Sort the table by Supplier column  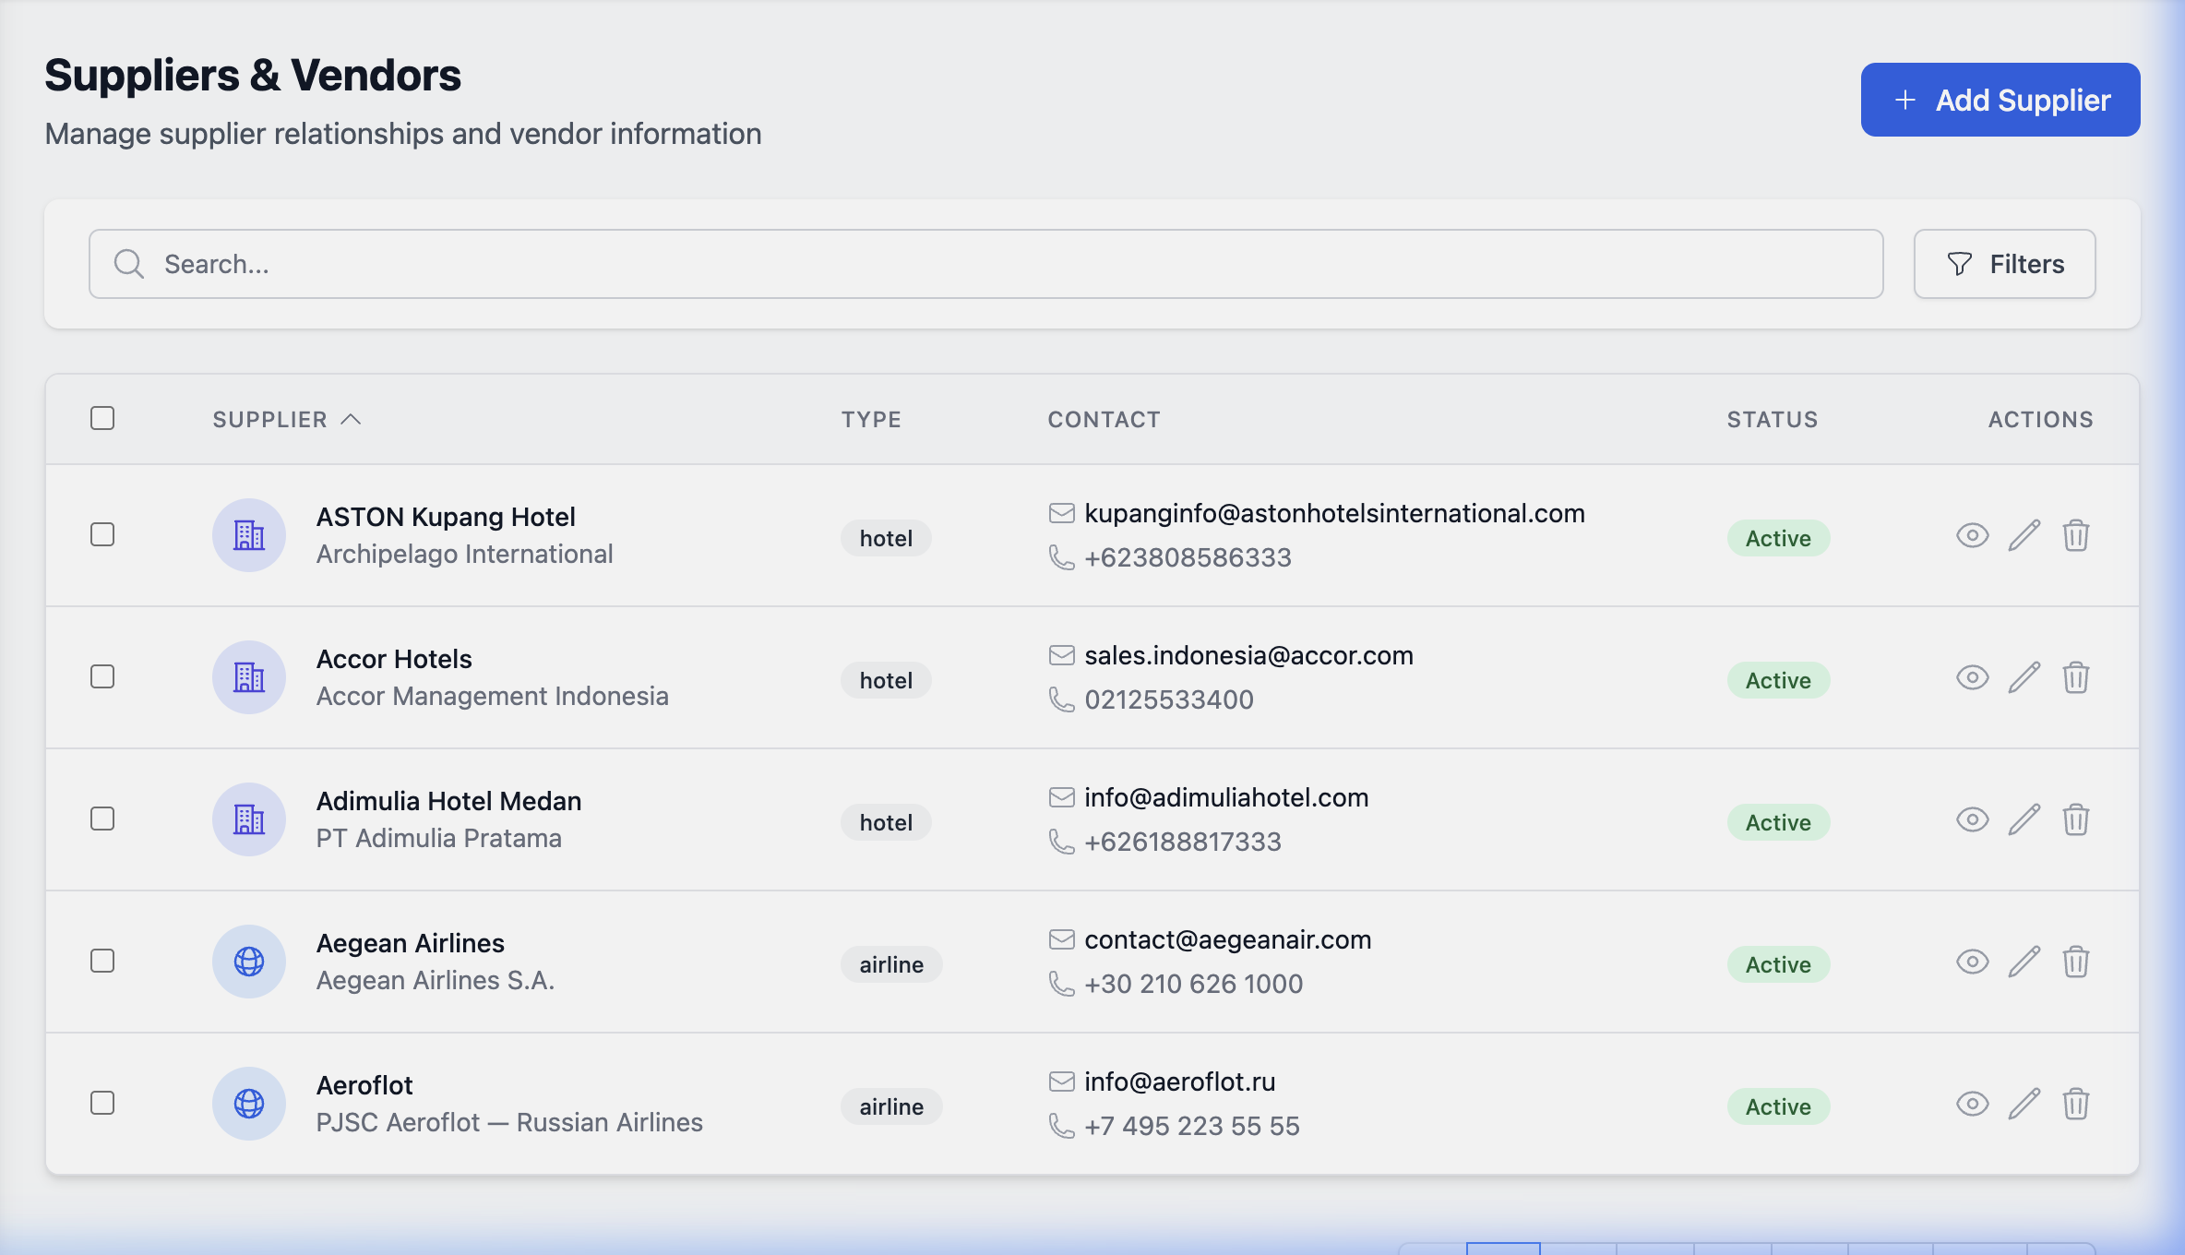pos(287,420)
